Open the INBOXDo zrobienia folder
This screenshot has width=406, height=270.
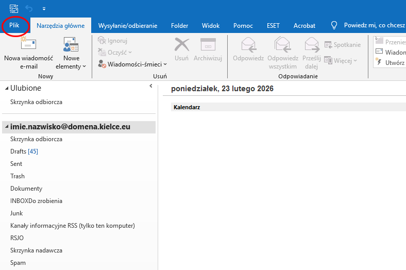click(x=36, y=201)
